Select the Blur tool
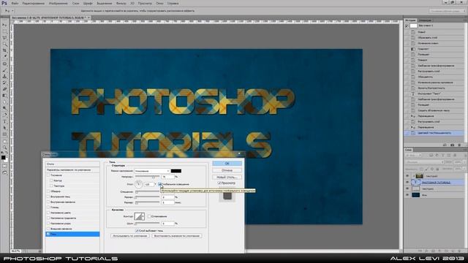Viewport: 468px width, 263px height. (4, 102)
